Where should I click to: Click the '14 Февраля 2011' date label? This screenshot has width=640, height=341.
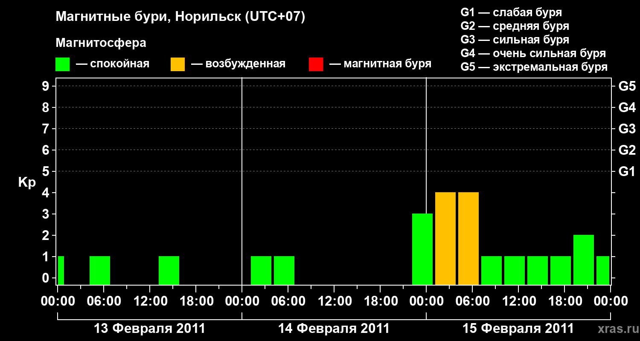click(334, 329)
